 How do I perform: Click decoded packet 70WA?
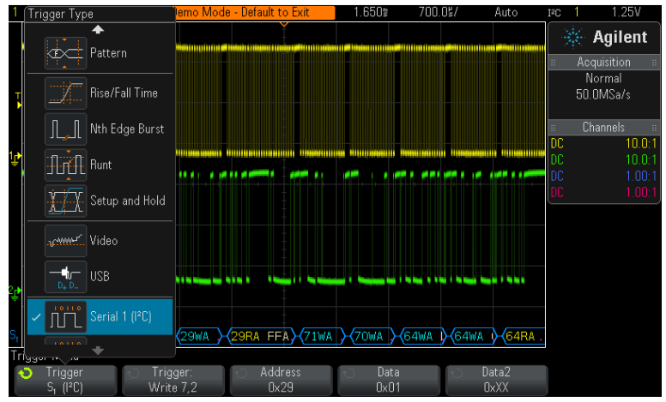click(372, 337)
